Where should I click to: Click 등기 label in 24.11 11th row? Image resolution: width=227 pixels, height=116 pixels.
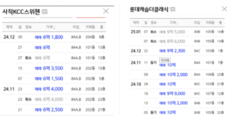(x=154, y=63)
